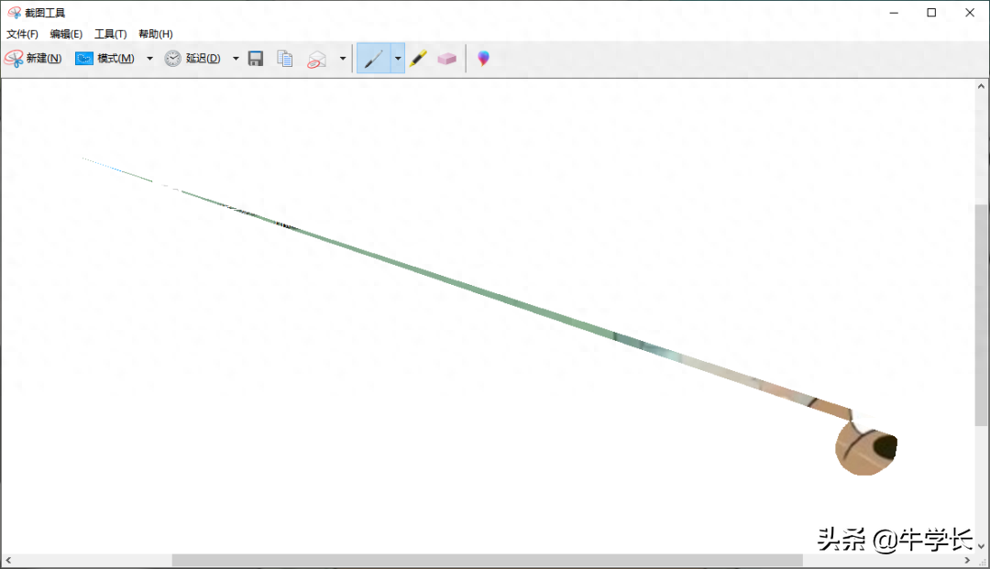The width and height of the screenshot is (990, 569).
Task: Click the scroll down arrow
Action: click(981, 546)
